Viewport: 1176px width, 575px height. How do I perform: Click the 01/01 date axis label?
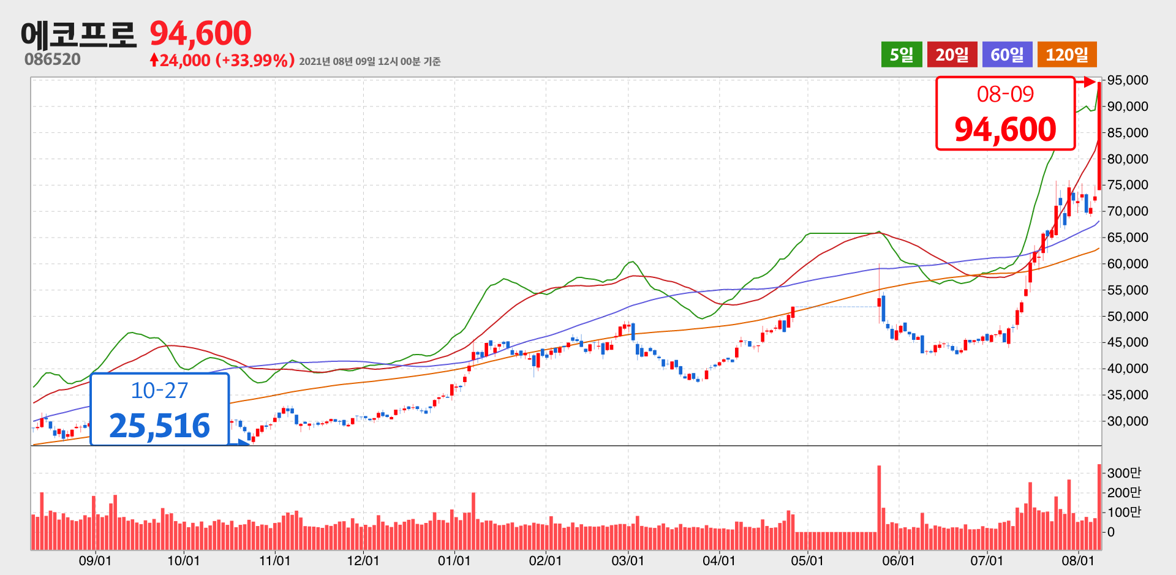(x=454, y=560)
